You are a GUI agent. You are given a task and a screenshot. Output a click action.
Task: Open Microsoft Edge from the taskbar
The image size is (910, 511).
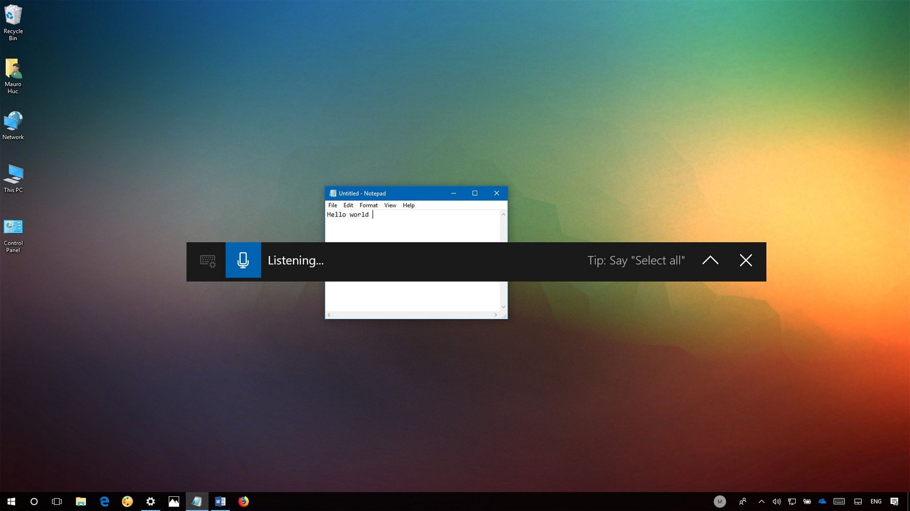point(104,502)
